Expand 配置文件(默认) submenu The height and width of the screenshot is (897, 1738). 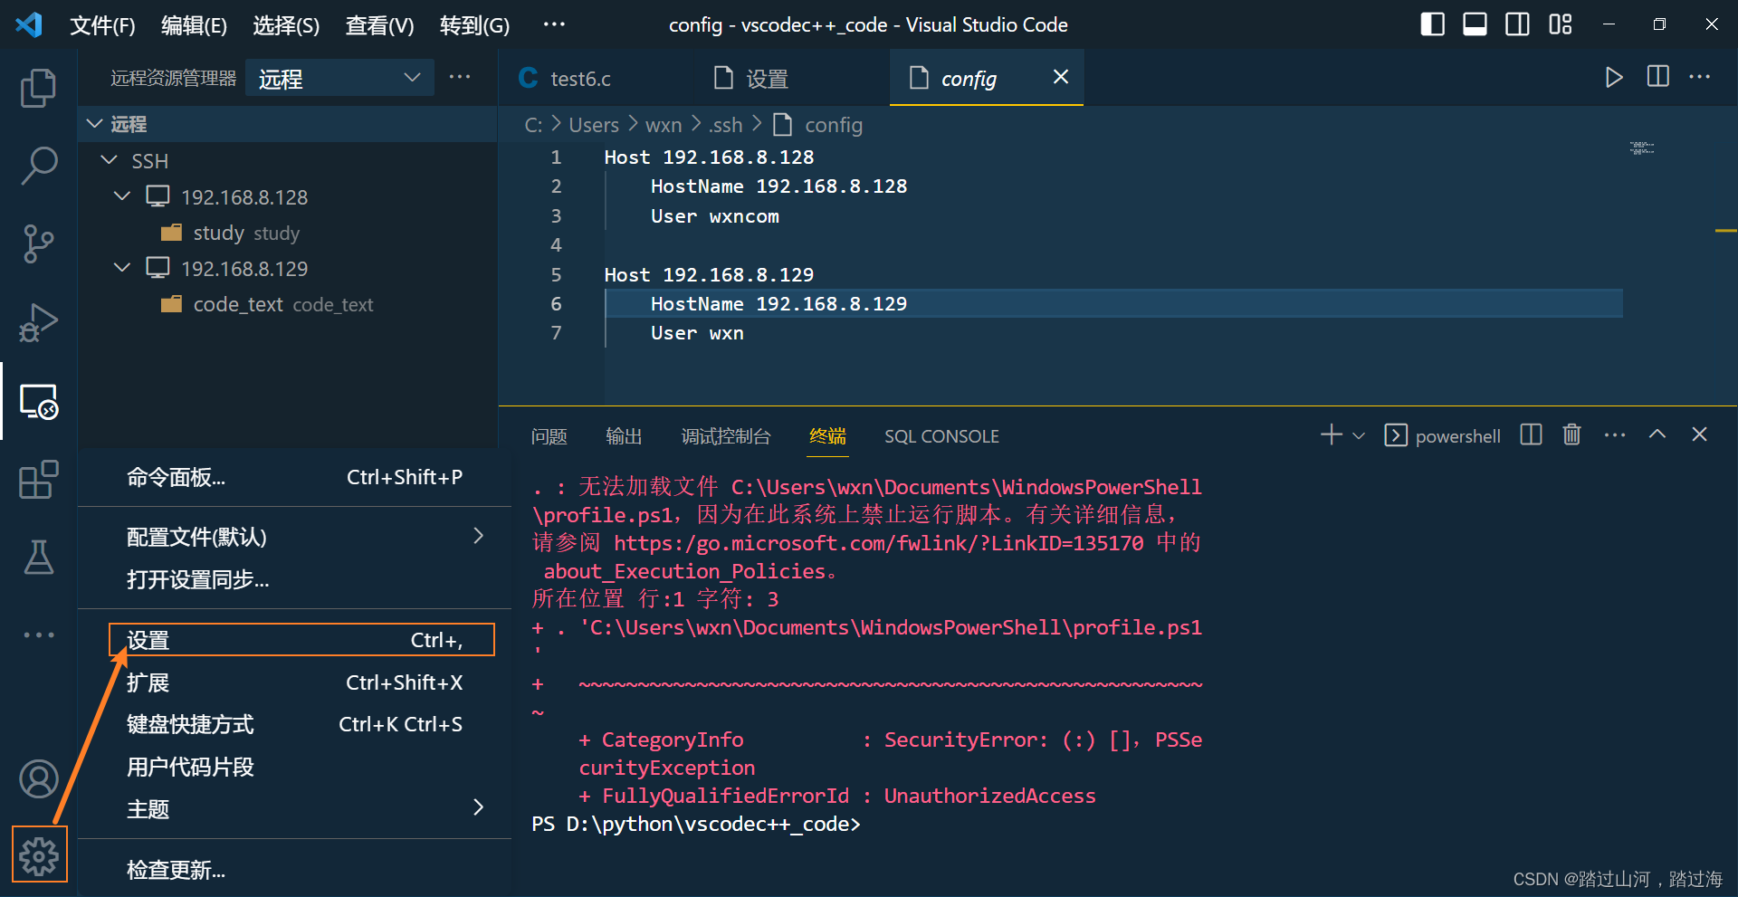[x=295, y=537]
